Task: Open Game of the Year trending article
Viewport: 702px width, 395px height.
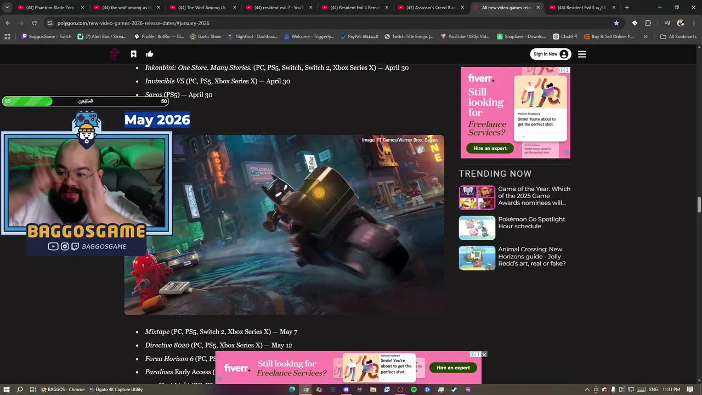Action: pyautogui.click(x=534, y=196)
